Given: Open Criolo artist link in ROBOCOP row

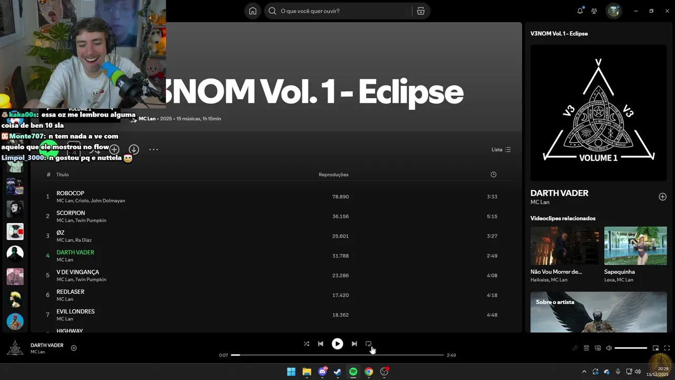Looking at the screenshot, I should [81, 201].
